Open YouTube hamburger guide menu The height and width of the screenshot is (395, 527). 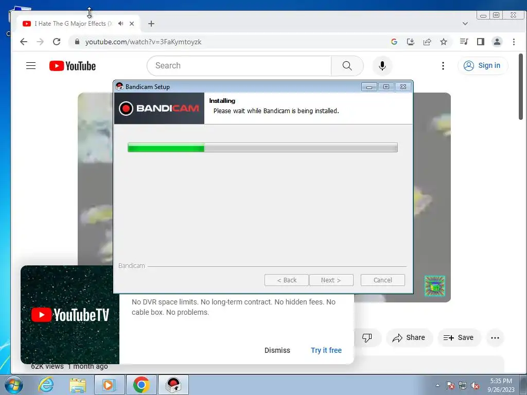coord(31,65)
